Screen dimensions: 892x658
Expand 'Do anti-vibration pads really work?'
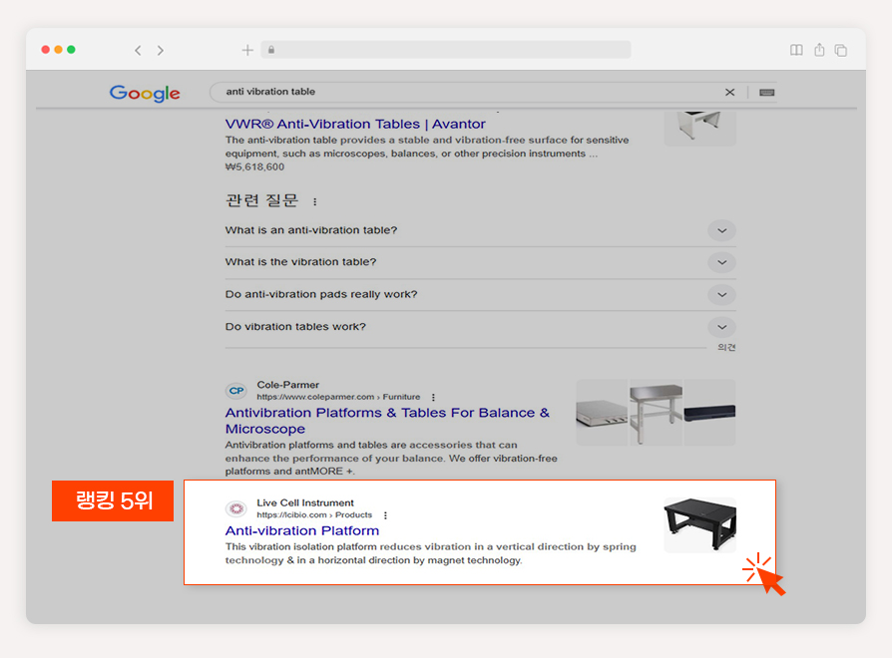(481, 295)
